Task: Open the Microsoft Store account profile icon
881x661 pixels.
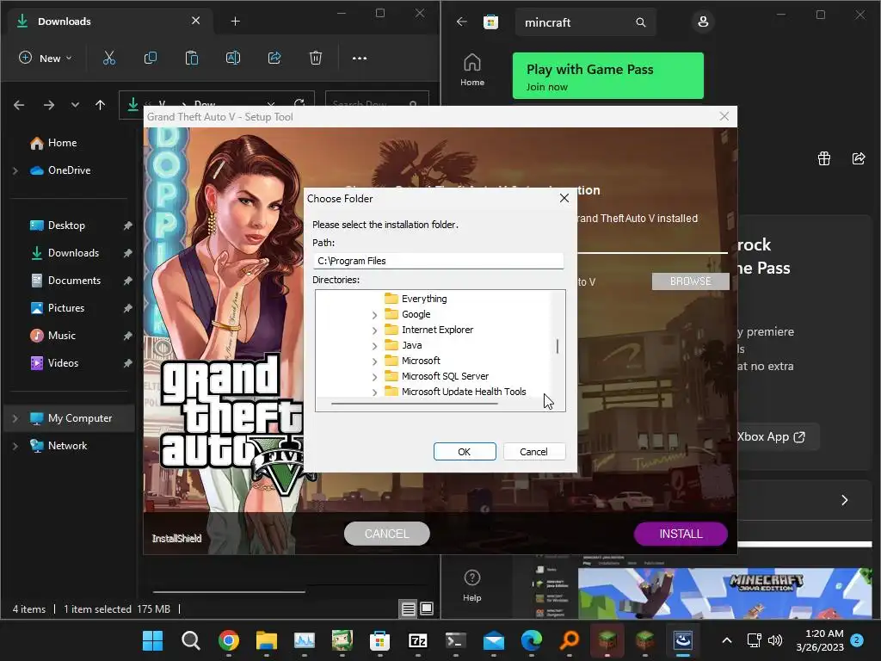Action: 703,22
